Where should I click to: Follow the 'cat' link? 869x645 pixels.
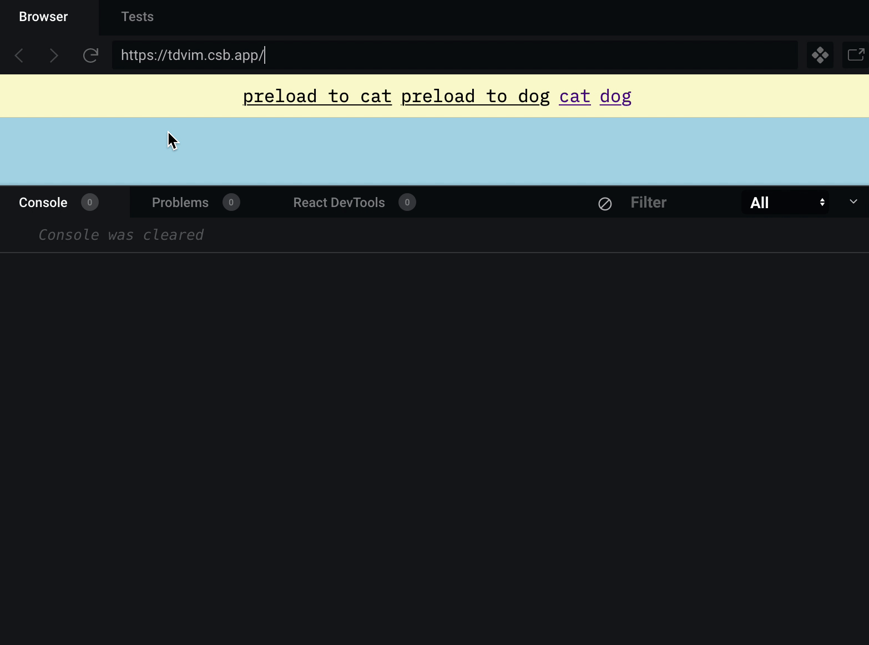[575, 96]
